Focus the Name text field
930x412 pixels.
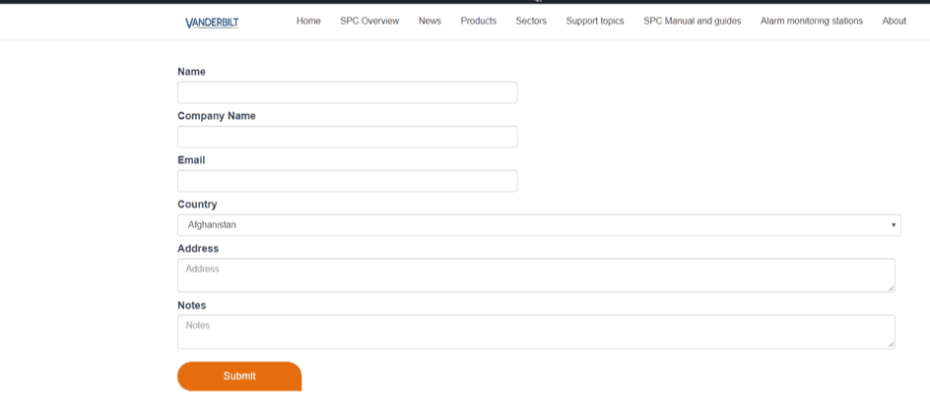coord(347,92)
